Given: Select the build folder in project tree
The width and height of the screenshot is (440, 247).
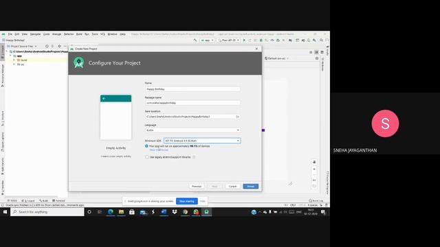Looking at the screenshot, I should 22,60.
